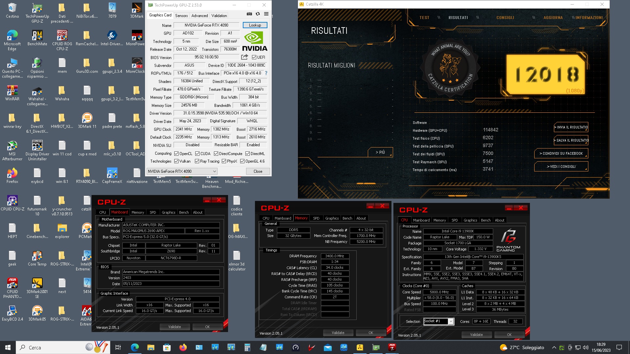630x354 pixels.
Task: Click the 27°C Soleggiato weather widget
Action: 522,347
